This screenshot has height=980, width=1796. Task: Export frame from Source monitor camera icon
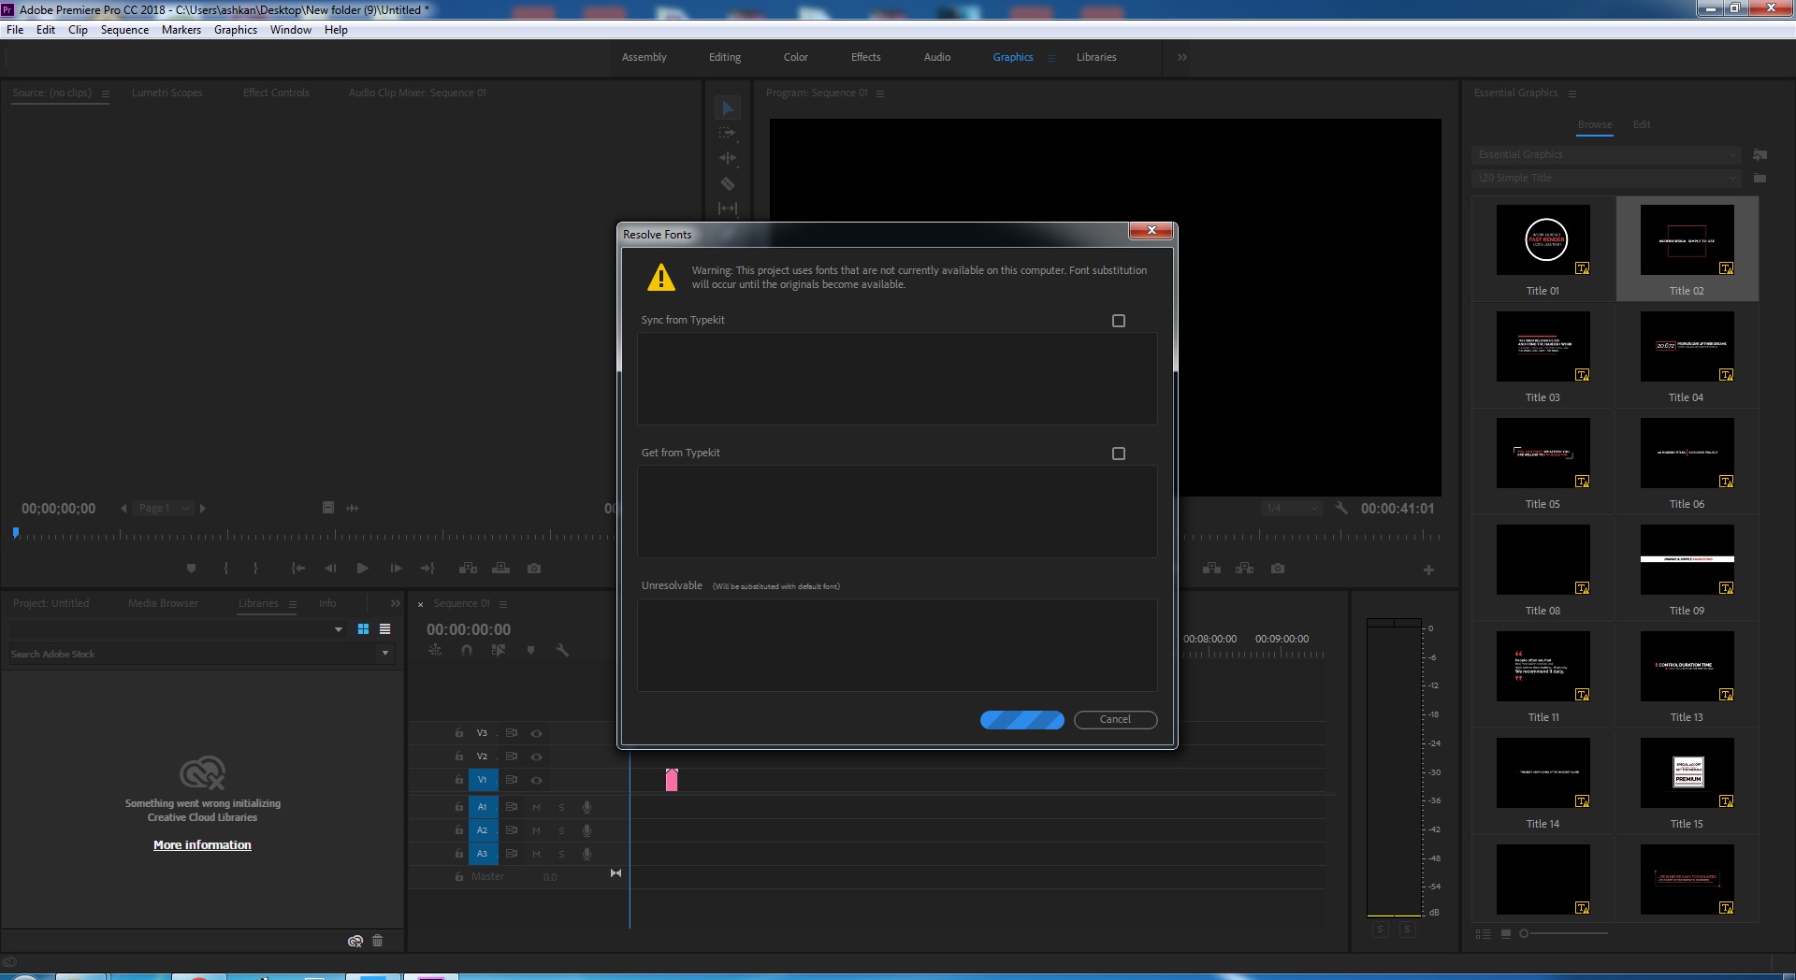(x=534, y=568)
